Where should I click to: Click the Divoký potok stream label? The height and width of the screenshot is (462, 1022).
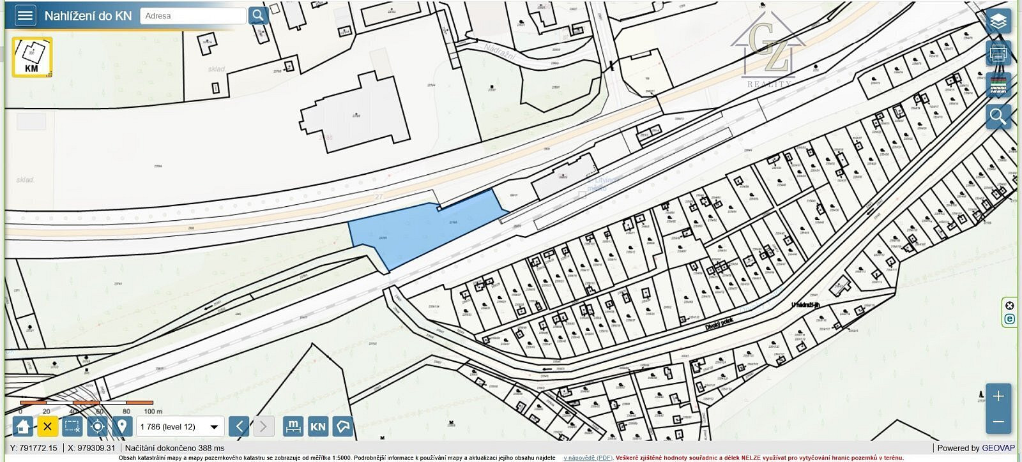coord(720,324)
